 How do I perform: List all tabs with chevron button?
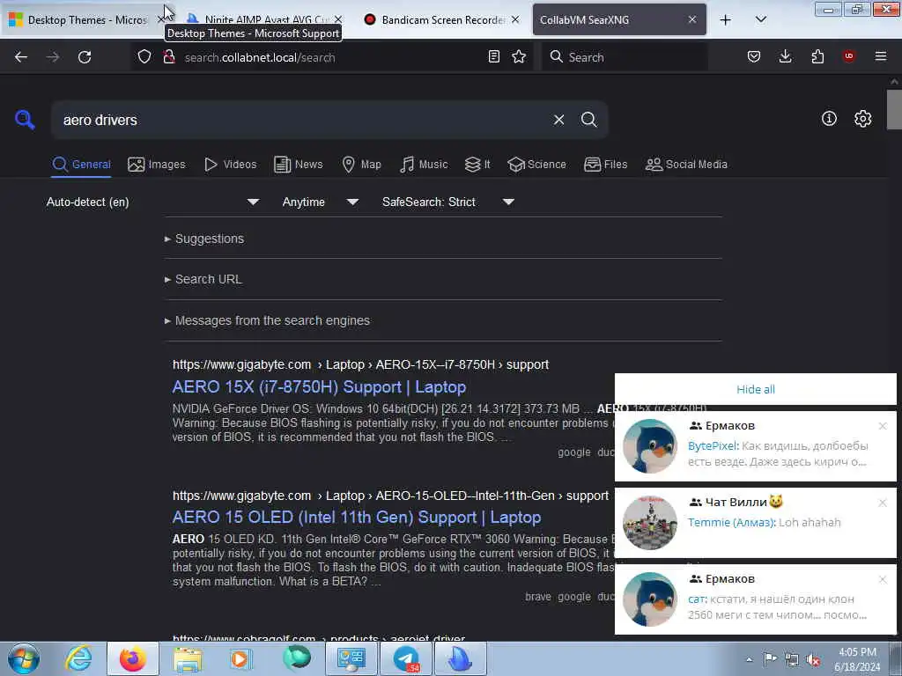760,19
